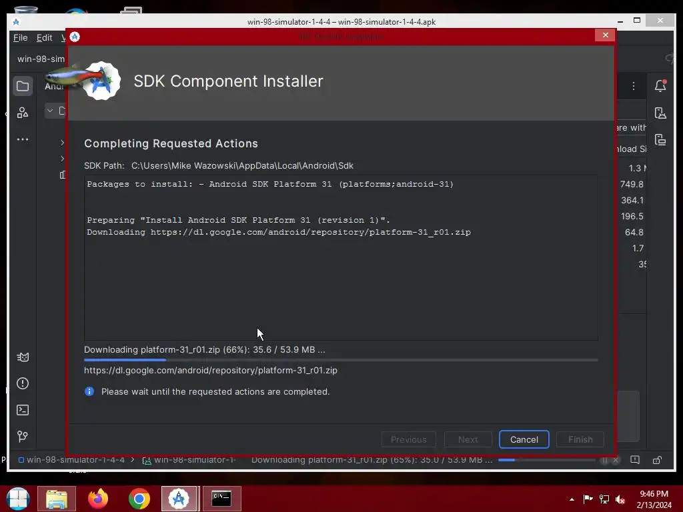The image size is (683, 512).
Task: Switch to Android Studio taskbar button
Action: (179, 499)
